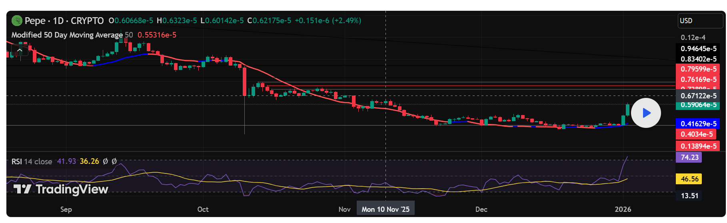
Task: Collapse the indicator legend chevron button
Action: coord(19,50)
